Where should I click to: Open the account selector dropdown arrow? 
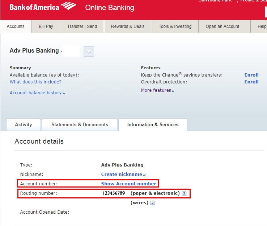[x=89, y=52]
